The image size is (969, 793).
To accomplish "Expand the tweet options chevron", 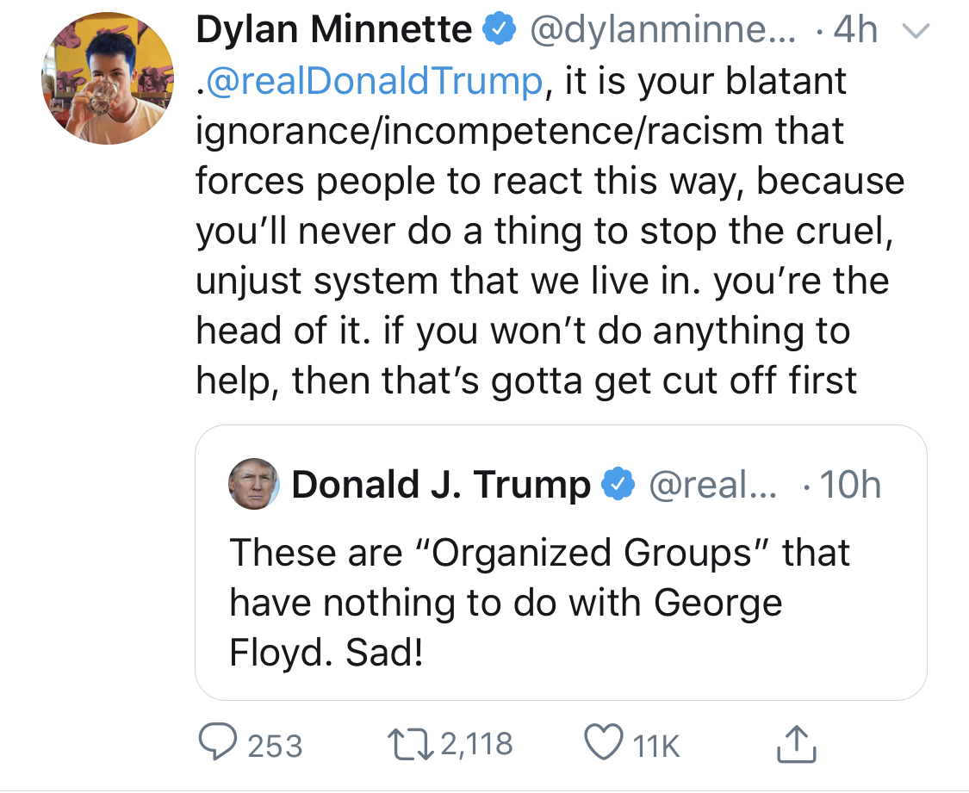I will [916, 31].
